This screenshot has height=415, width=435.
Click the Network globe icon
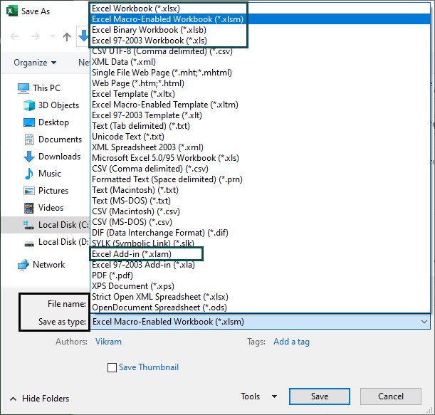23,265
